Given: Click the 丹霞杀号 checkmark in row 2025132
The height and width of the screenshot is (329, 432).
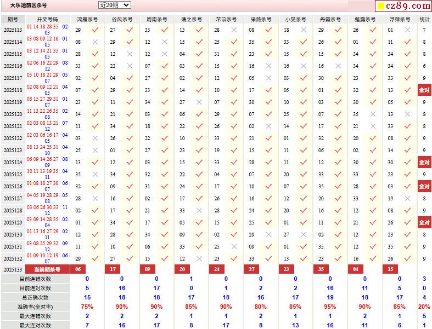Looking at the screenshot, I should [x=338, y=259].
